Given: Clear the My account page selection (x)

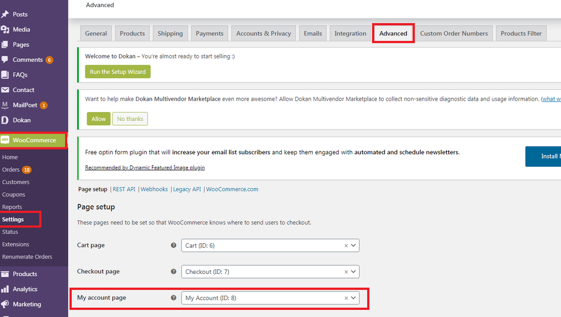Looking at the screenshot, I should pos(346,298).
